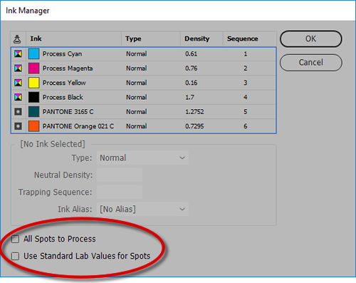Viewport: 356px width, 283px height.
Task: Toggle spot icon for PANTONE Orange 021 C
Action: (18, 126)
